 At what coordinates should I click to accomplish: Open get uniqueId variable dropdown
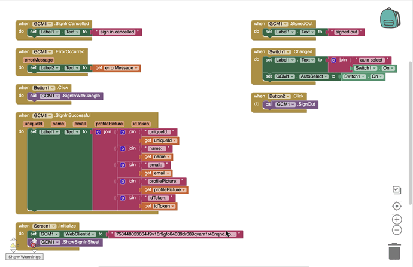pos(165,140)
